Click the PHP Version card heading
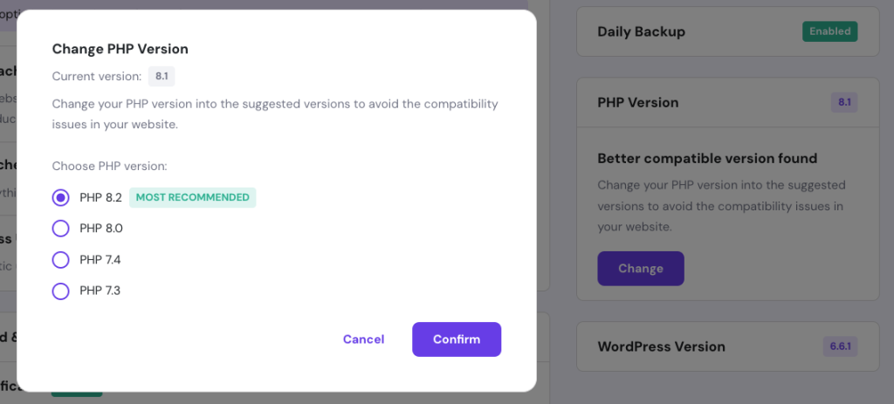This screenshot has width=894, height=404. pos(637,103)
